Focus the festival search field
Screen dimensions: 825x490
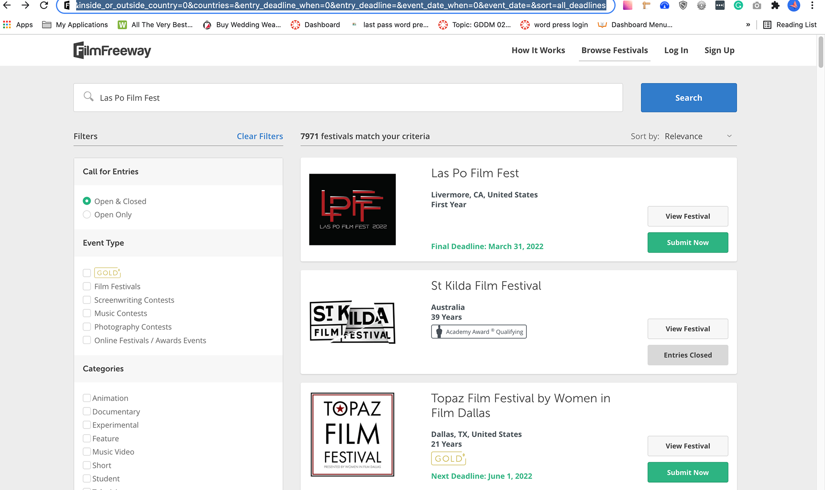(x=348, y=98)
